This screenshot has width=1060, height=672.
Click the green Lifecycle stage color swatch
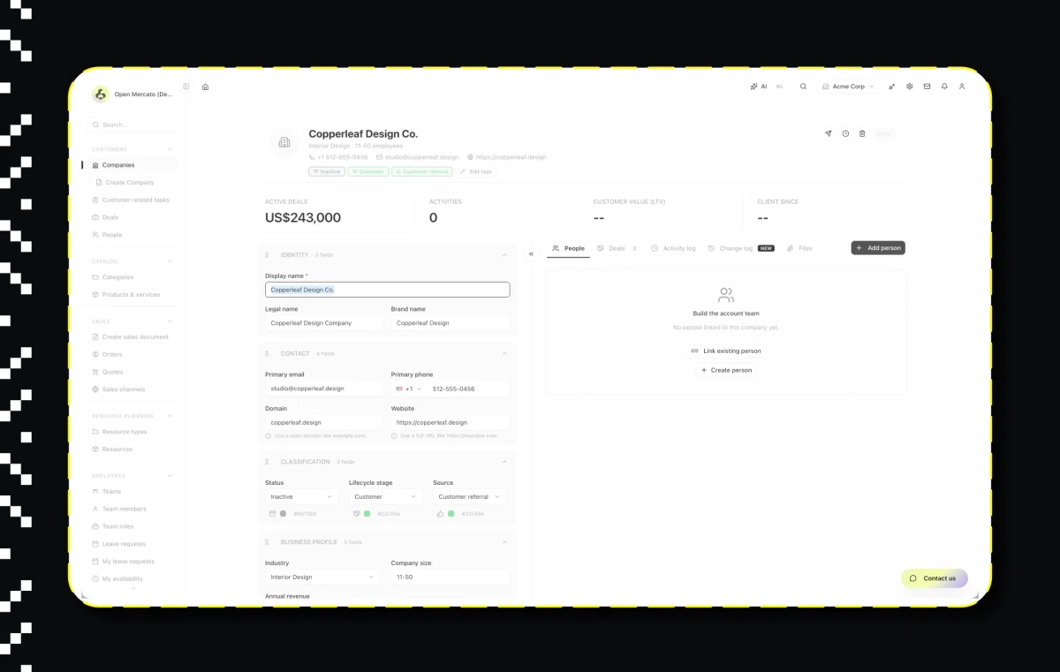click(x=367, y=513)
